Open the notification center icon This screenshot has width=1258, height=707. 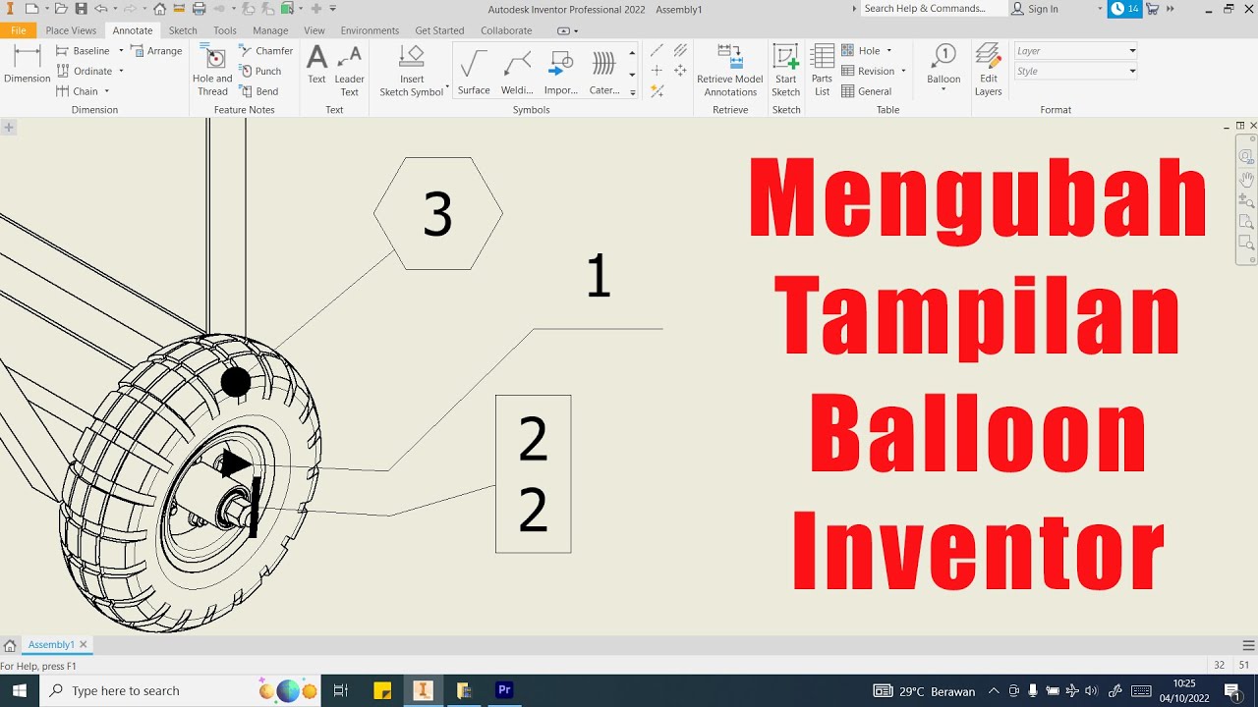pyautogui.click(x=1232, y=690)
